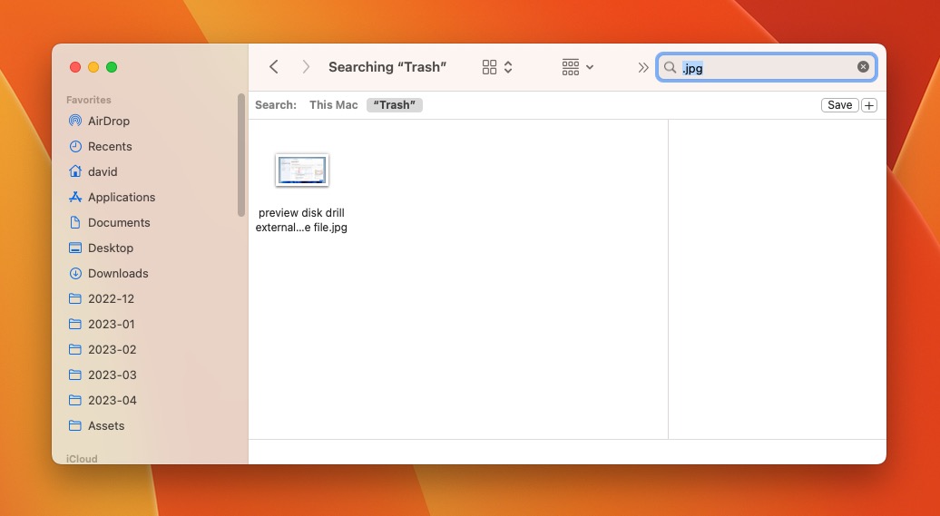Open the david home folder

coord(103,171)
